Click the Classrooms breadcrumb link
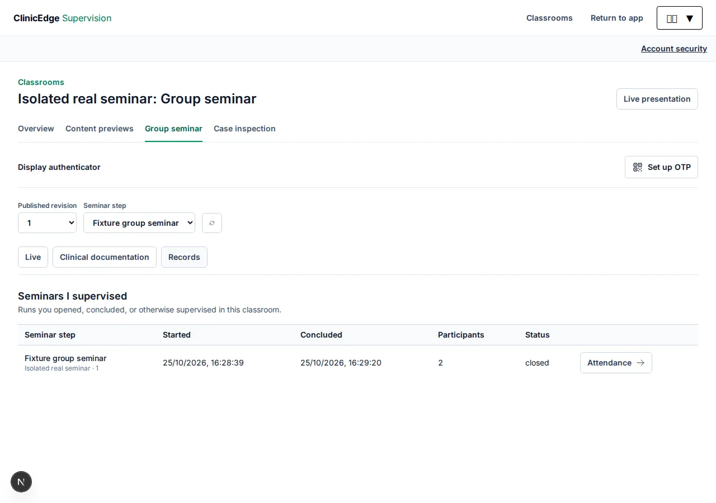 [x=41, y=82]
